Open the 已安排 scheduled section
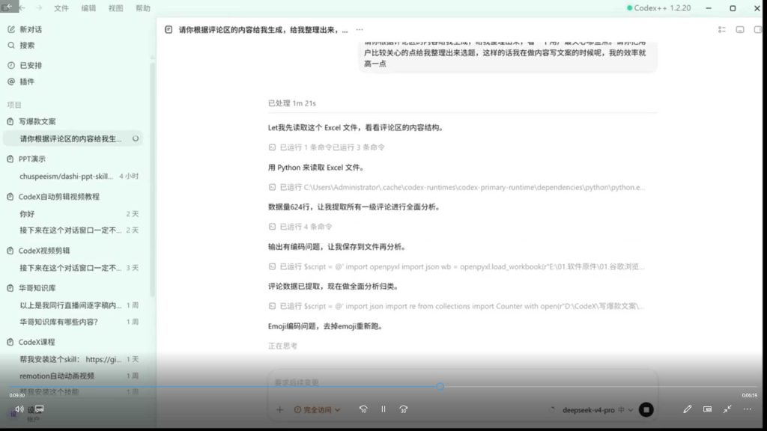 [25, 65]
